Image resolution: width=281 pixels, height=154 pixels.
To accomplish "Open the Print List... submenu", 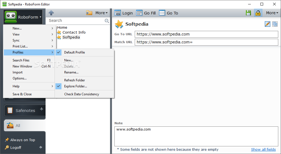I will point(29,46).
